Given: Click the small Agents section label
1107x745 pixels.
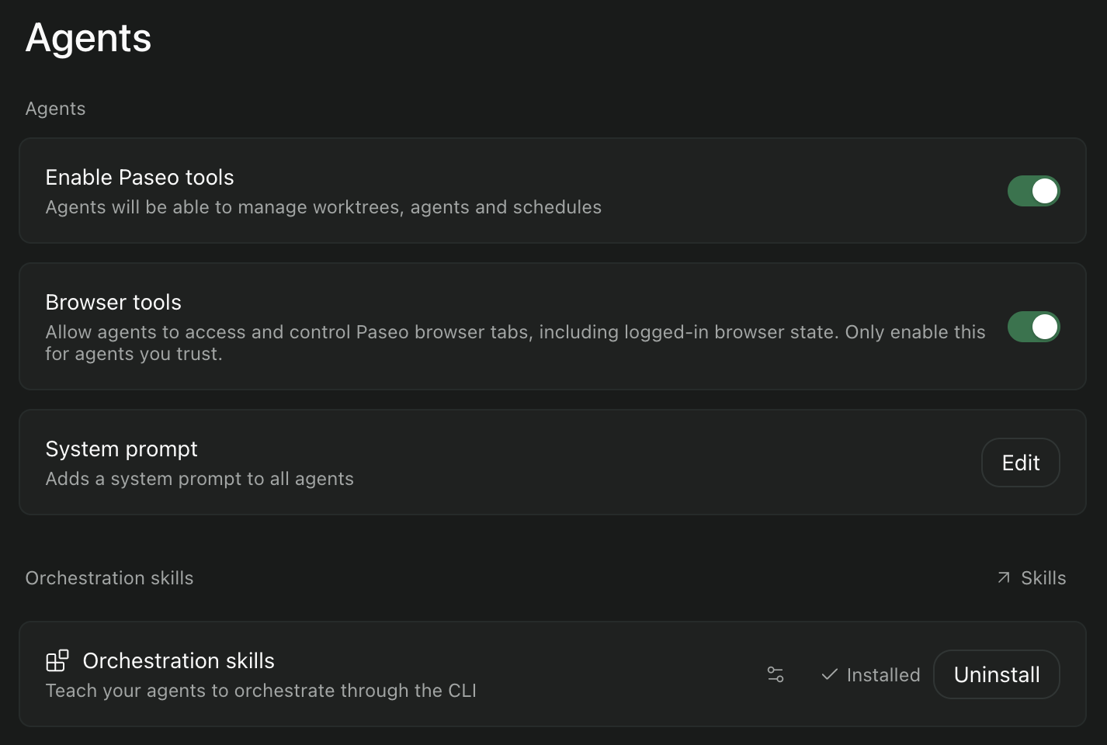Looking at the screenshot, I should click(x=55, y=109).
